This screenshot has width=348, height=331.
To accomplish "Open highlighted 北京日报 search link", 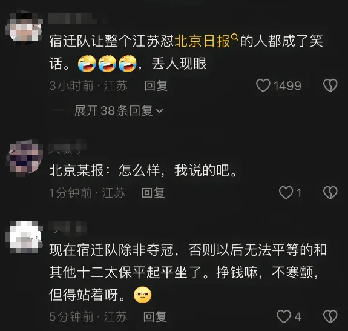I will pyautogui.click(x=202, y=41).
